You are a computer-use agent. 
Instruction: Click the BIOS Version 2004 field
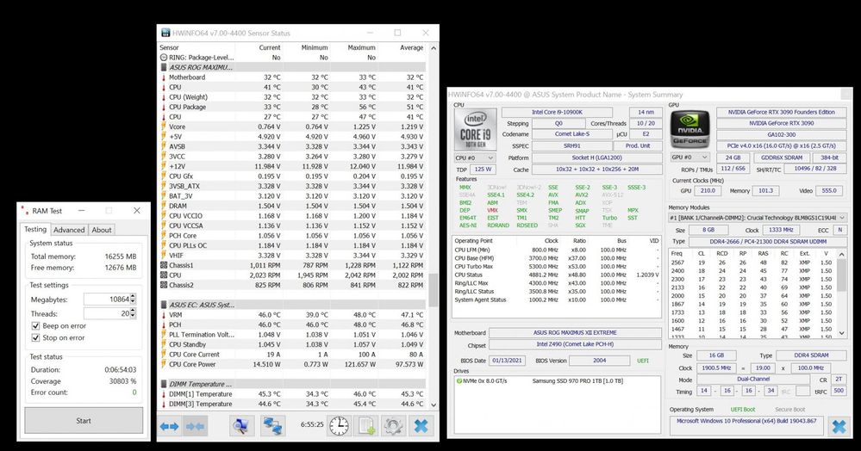pyautogui.click(x=599, y=361)
